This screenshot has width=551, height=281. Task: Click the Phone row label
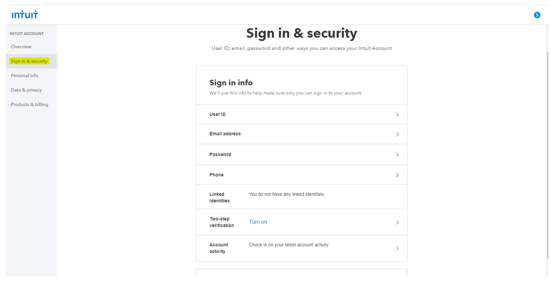216,175
